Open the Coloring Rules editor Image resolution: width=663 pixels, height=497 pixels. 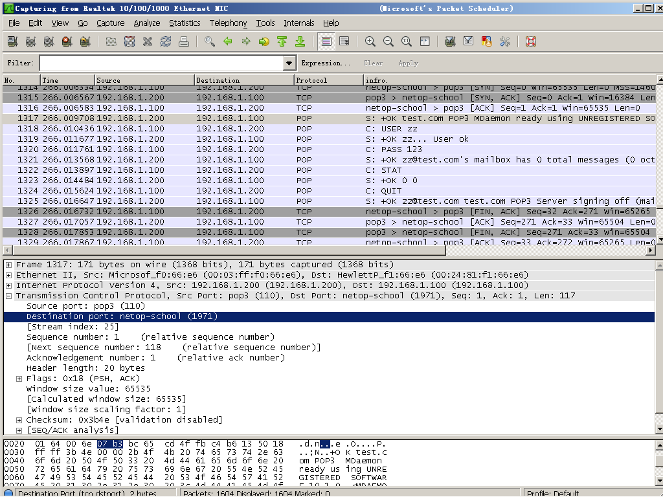487,41
